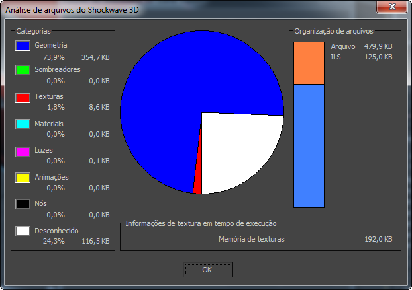Click the Nós category label

[40, 203]
